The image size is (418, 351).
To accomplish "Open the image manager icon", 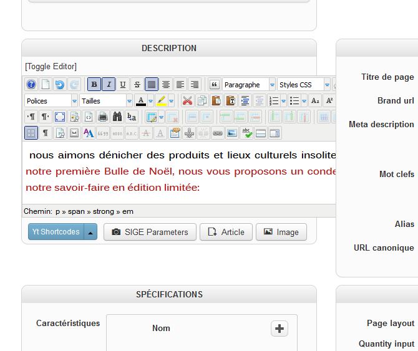I will 232,133.
